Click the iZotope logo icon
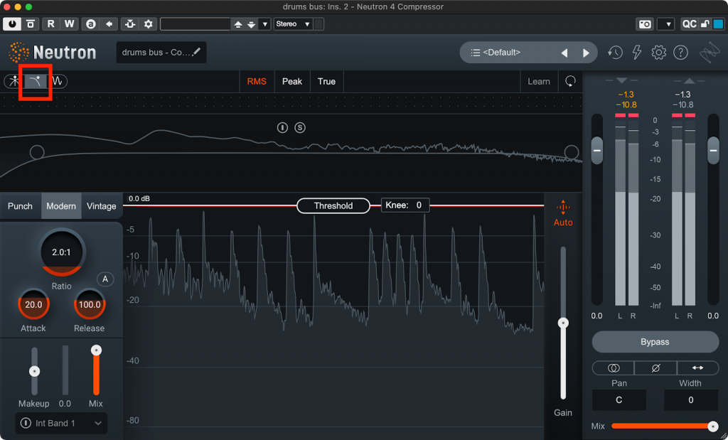 coord(710,53)
